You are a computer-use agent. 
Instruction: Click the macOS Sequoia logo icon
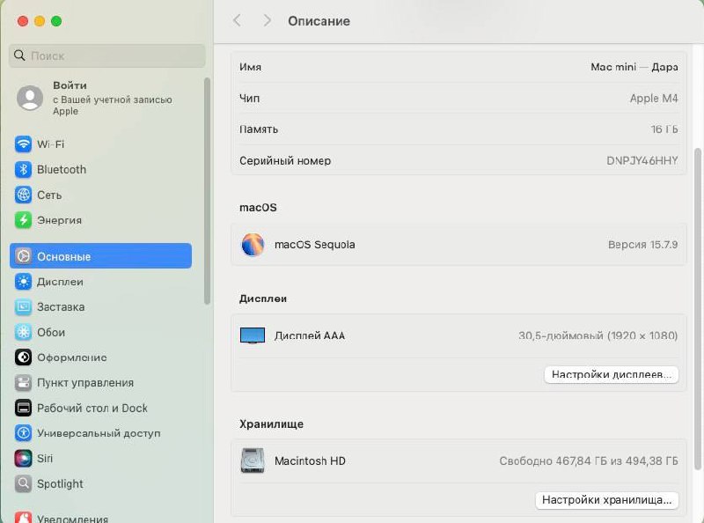click(253, 245)
